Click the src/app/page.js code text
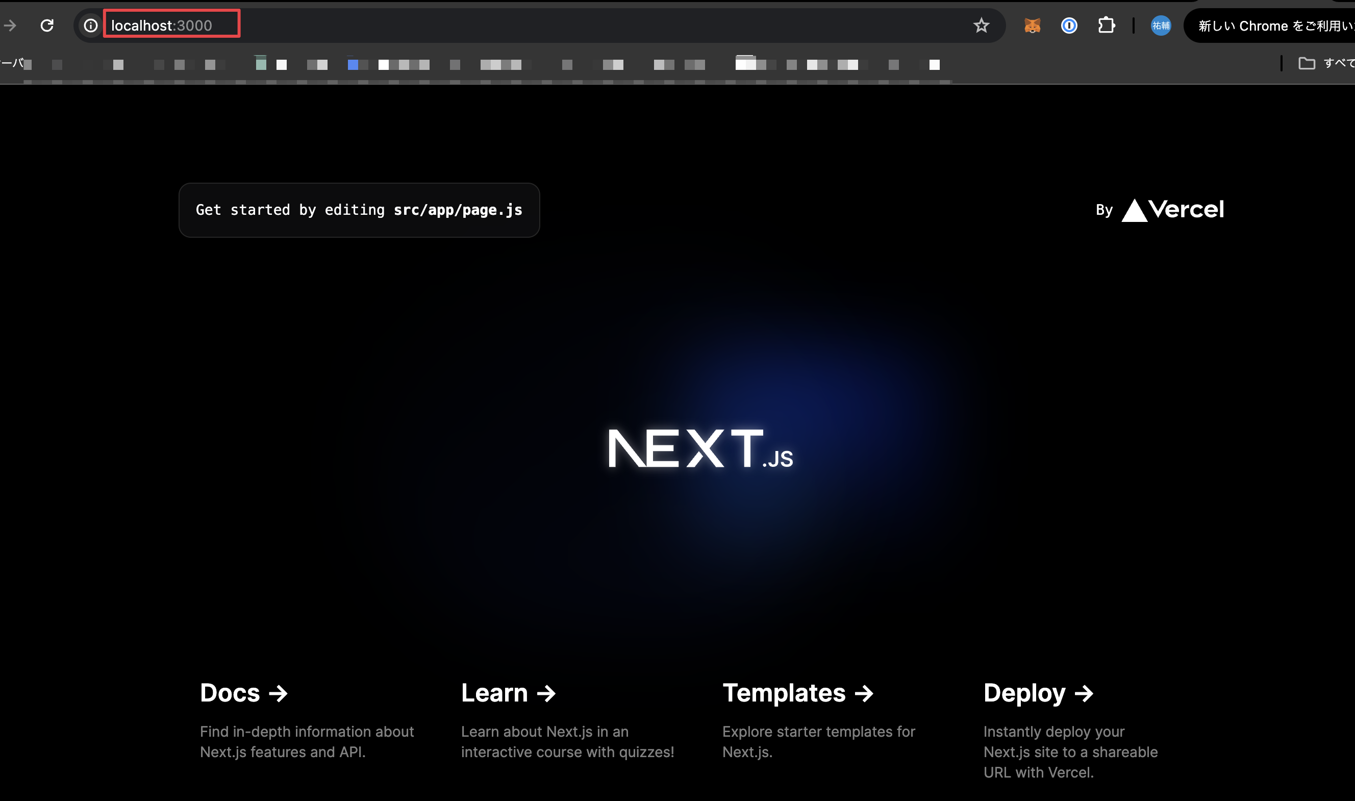Screen dimensions: 1355x801 tap(458, 210)
